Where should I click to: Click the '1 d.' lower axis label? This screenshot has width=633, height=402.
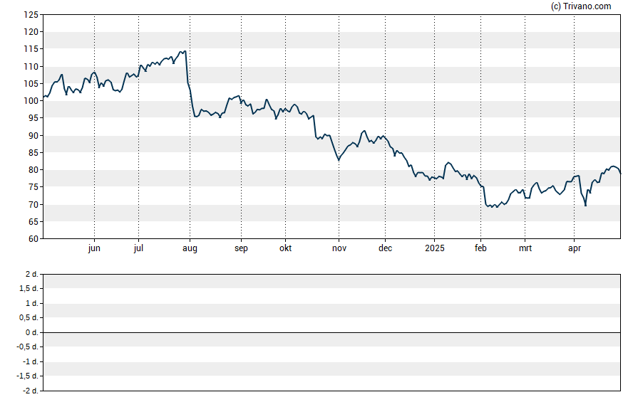click(x=32, y=303)
